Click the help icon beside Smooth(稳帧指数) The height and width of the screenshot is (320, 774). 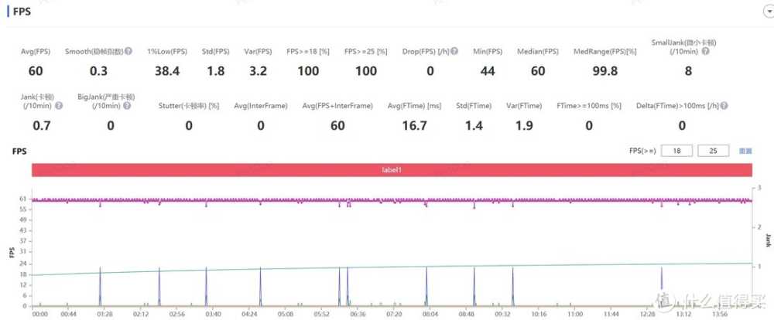tap(128, 51)
